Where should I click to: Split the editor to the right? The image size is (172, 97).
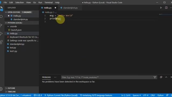pos(166,8)
